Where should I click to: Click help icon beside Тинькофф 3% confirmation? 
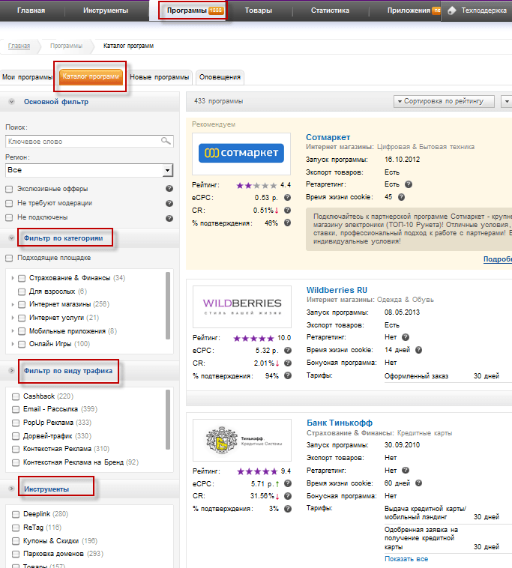(288, 509)
